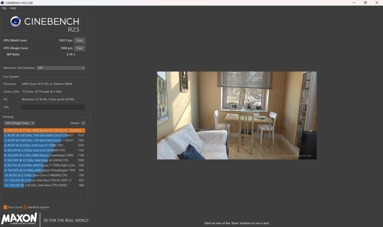Click the Processor field showing AMD Ryzen AI 9
The image size is (383, 227).
(53, 84)
